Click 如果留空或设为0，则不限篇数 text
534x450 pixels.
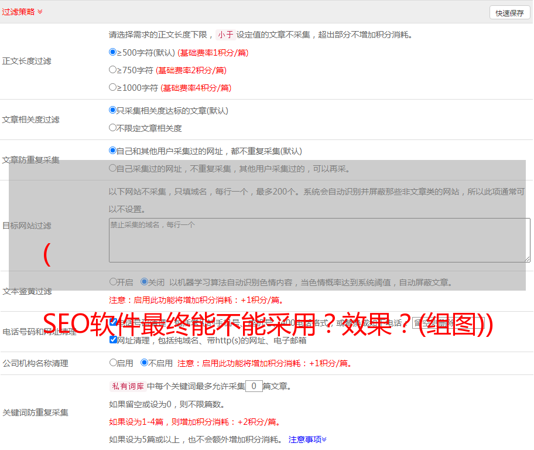(x=167, y=404)
